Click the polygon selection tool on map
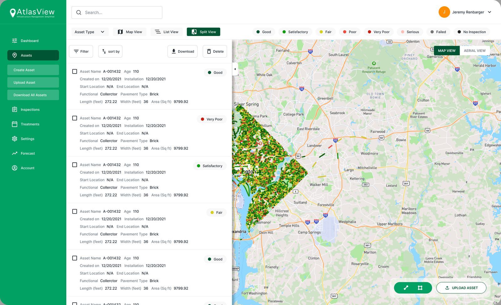The height and width of the screenshot is (305, 501). tap(420, 288)
